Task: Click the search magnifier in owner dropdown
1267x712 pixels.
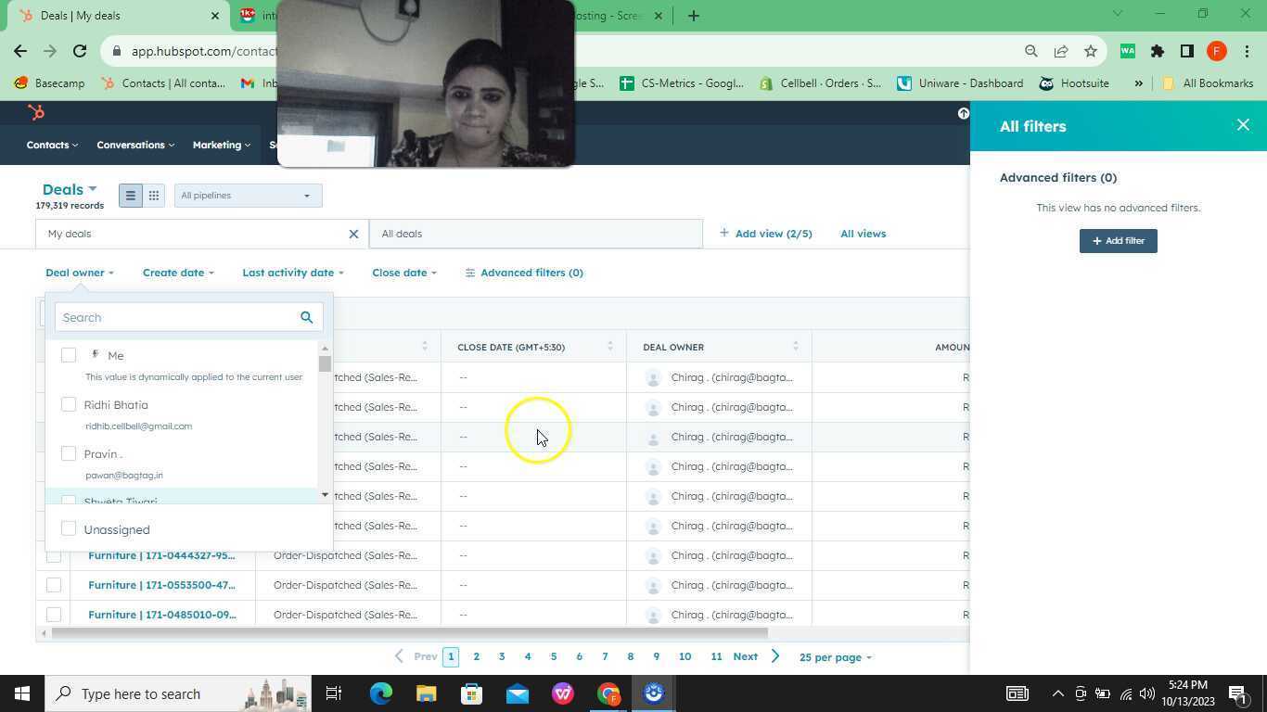Action: [306, 318]
